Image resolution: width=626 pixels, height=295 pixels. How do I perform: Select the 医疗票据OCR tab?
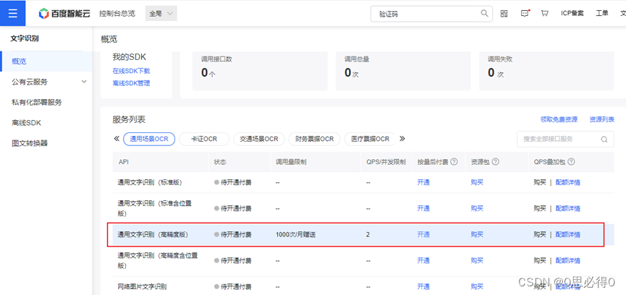370,139
